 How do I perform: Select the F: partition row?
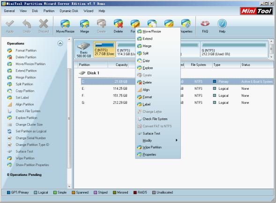[177, 95]
